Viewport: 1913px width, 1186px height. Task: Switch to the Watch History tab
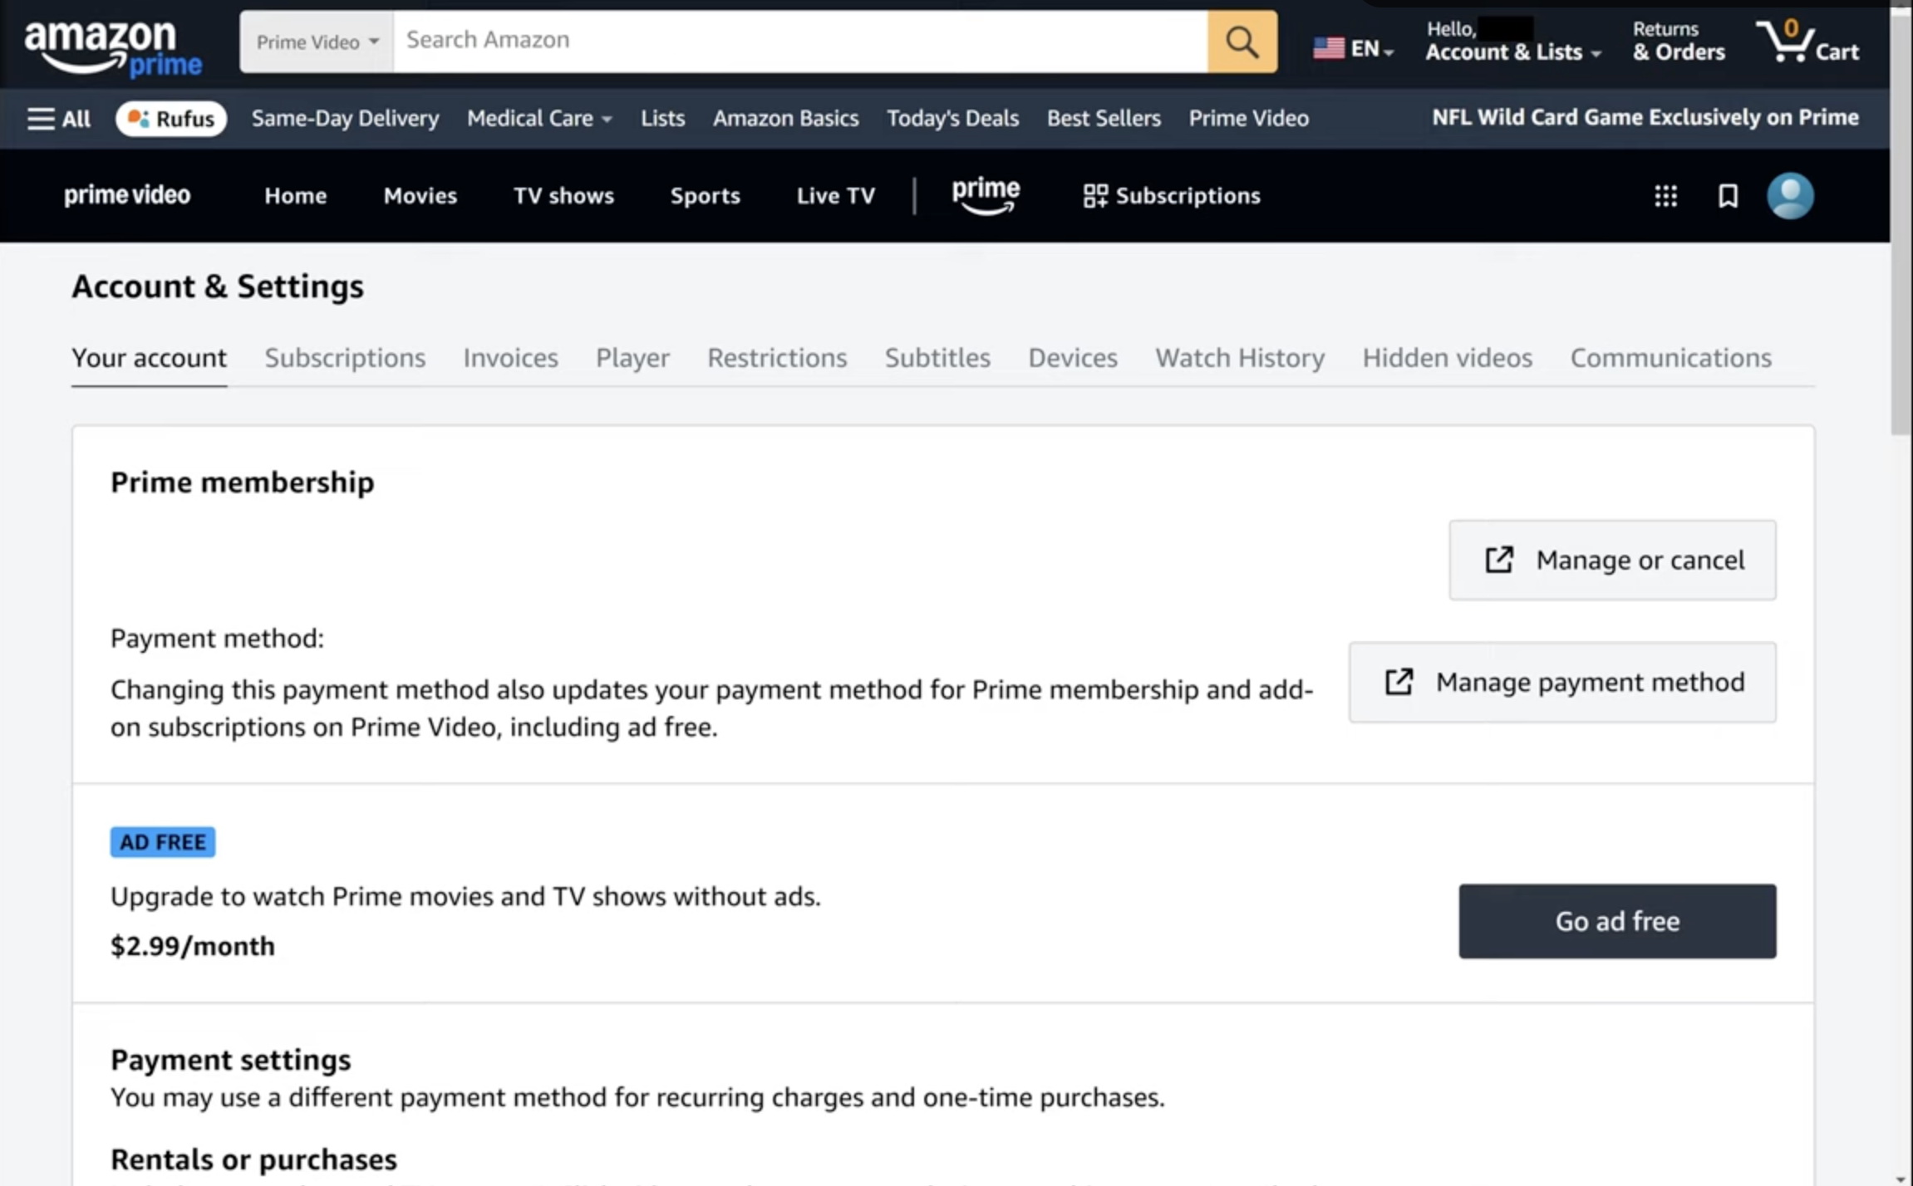point(1239,358)
